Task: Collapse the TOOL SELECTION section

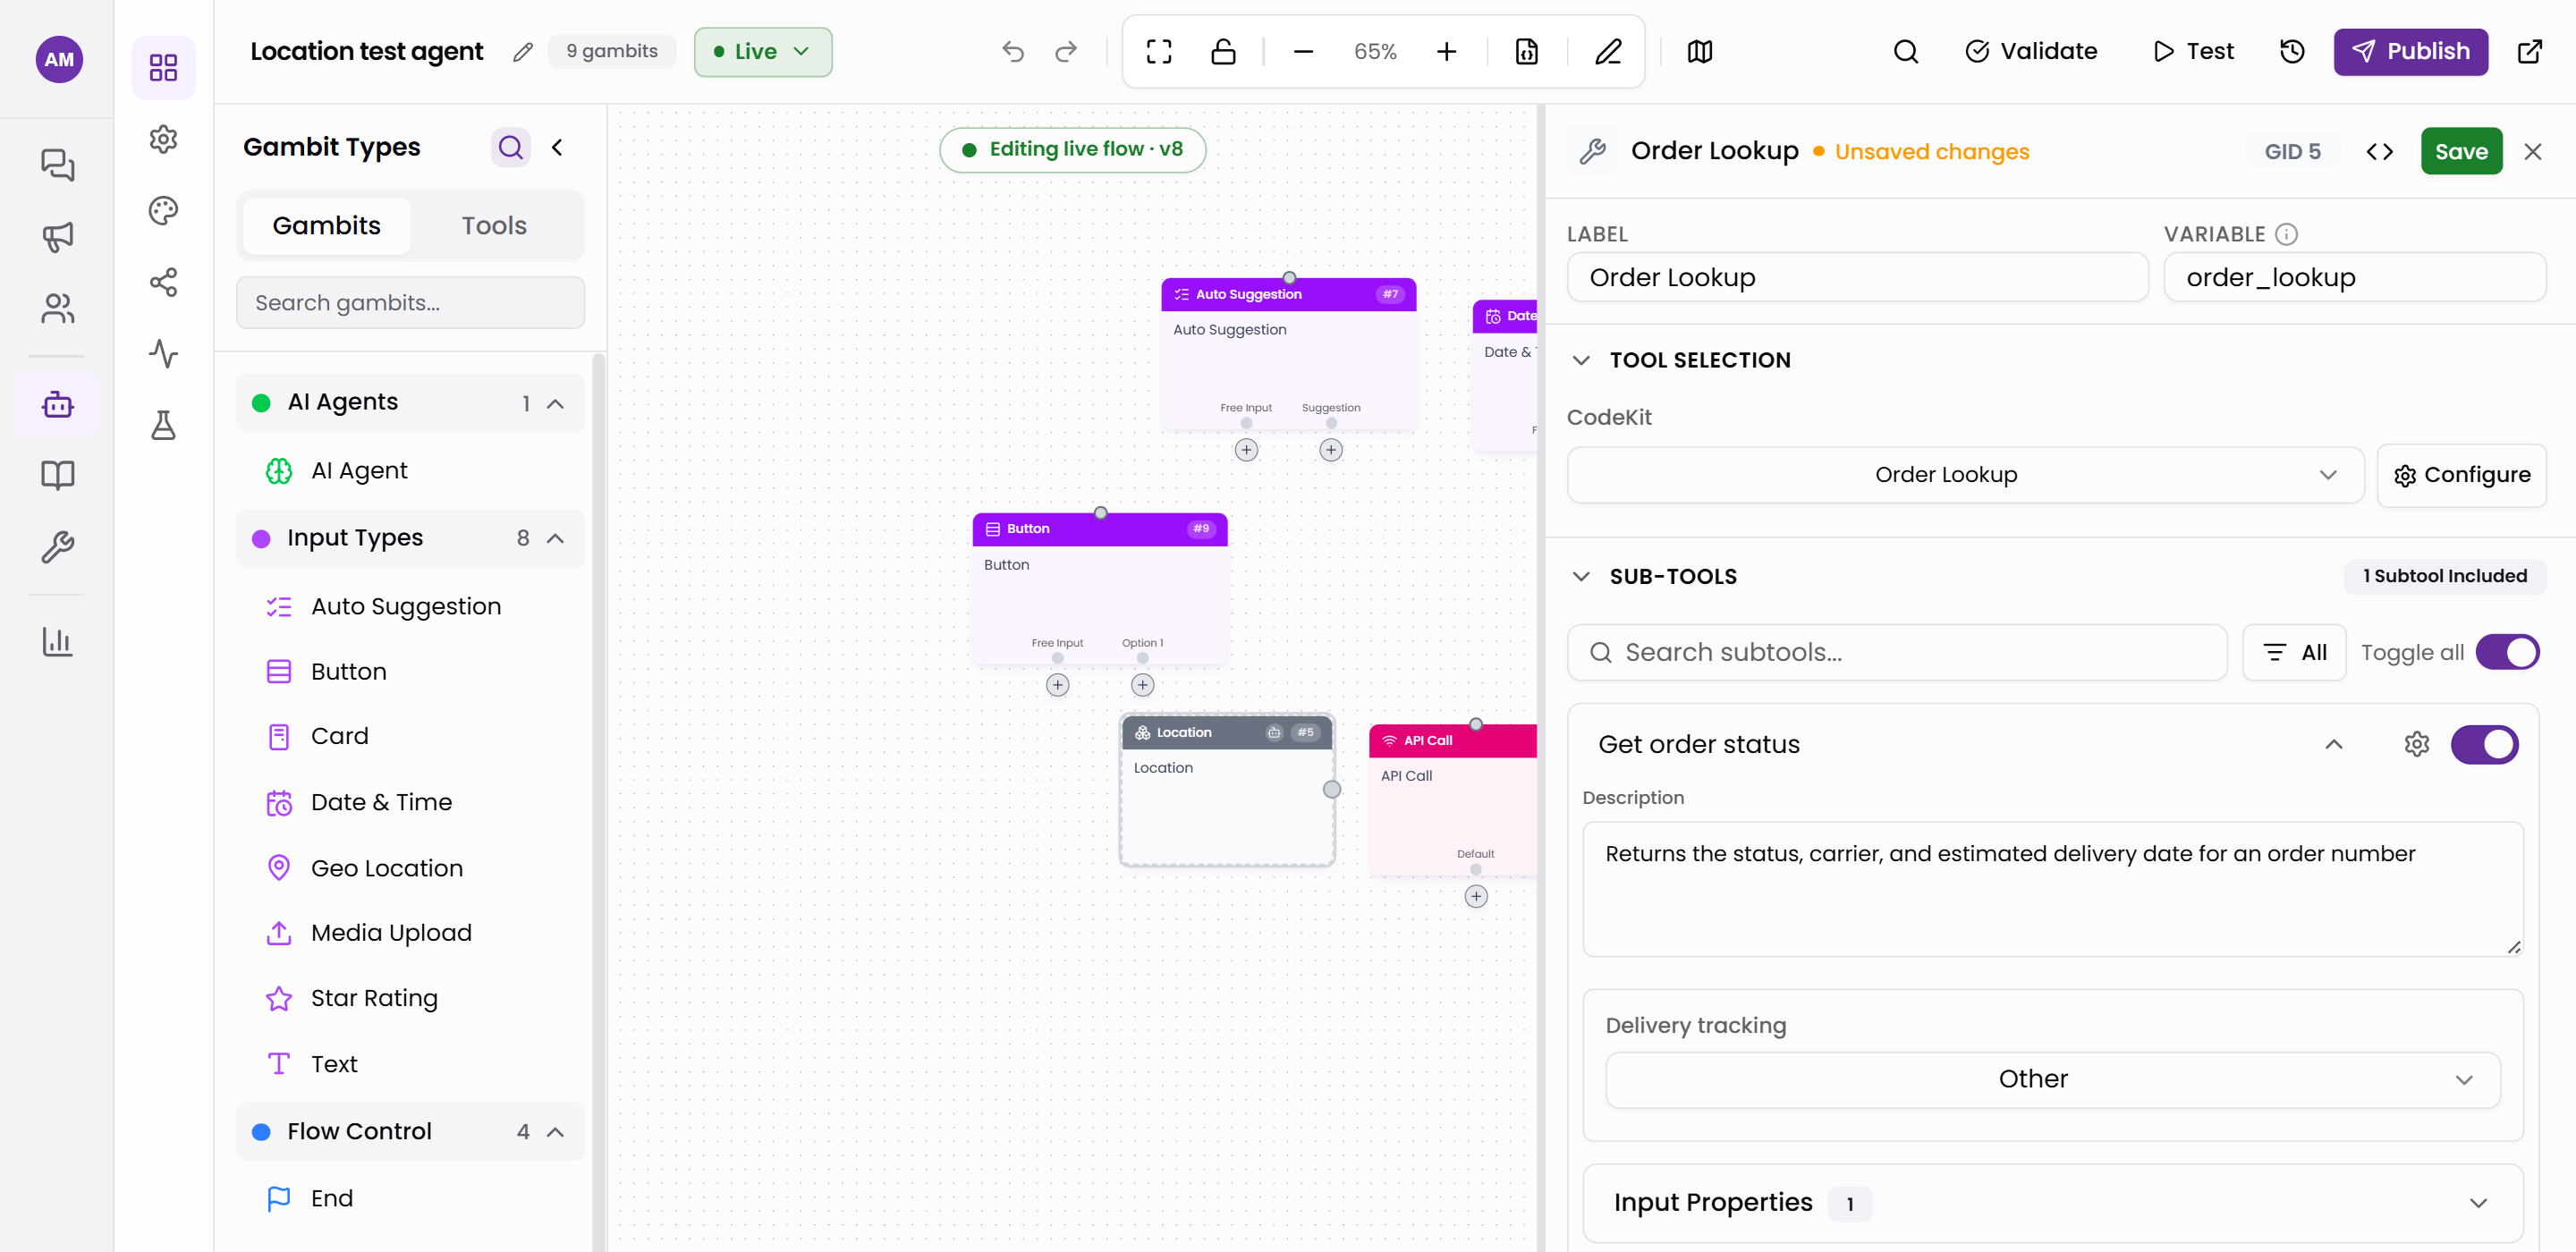Action: tap(1581, 360)
